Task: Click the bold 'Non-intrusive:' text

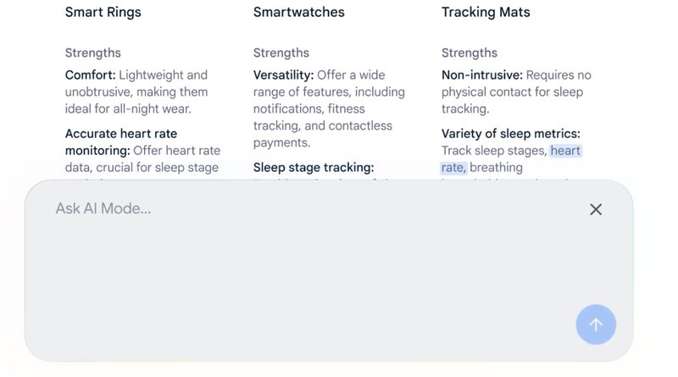Action: (x=481, y=75)
